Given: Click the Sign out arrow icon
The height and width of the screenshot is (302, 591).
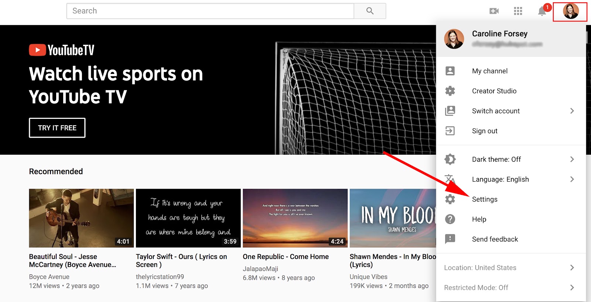Looking at the screenshot, I should [450, 131].
